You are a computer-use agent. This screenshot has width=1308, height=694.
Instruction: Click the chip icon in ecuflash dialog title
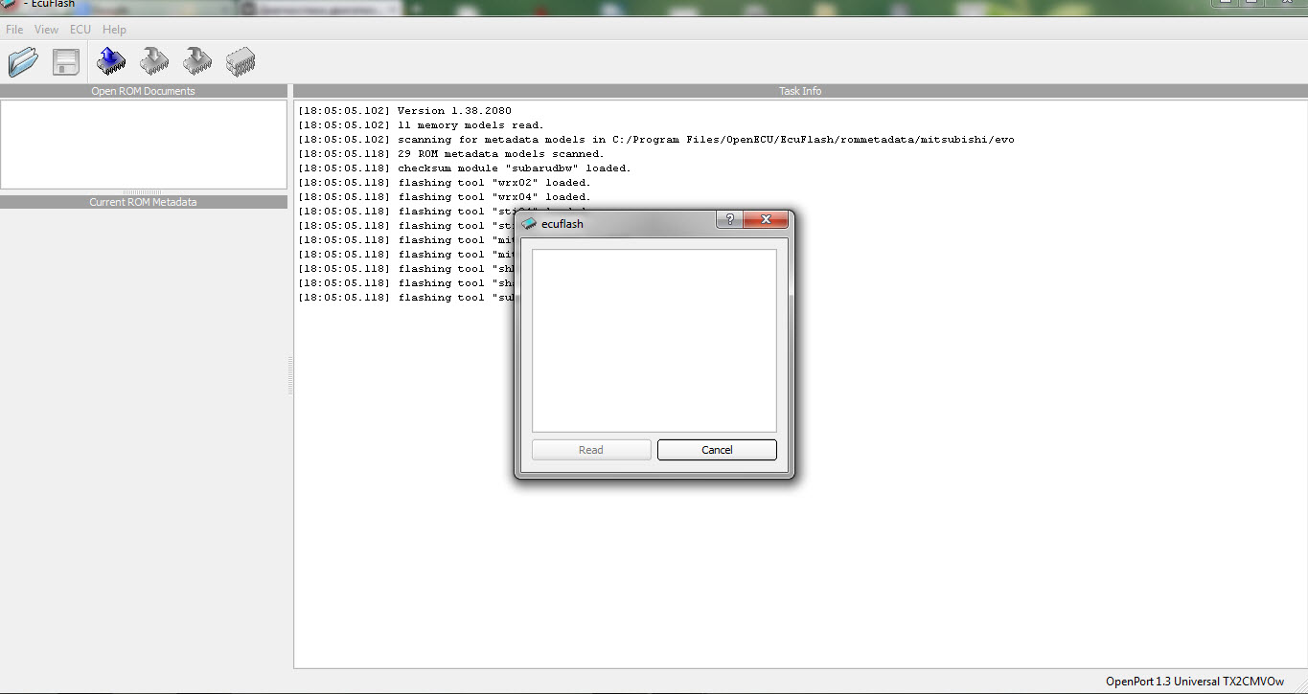point(529,224)
